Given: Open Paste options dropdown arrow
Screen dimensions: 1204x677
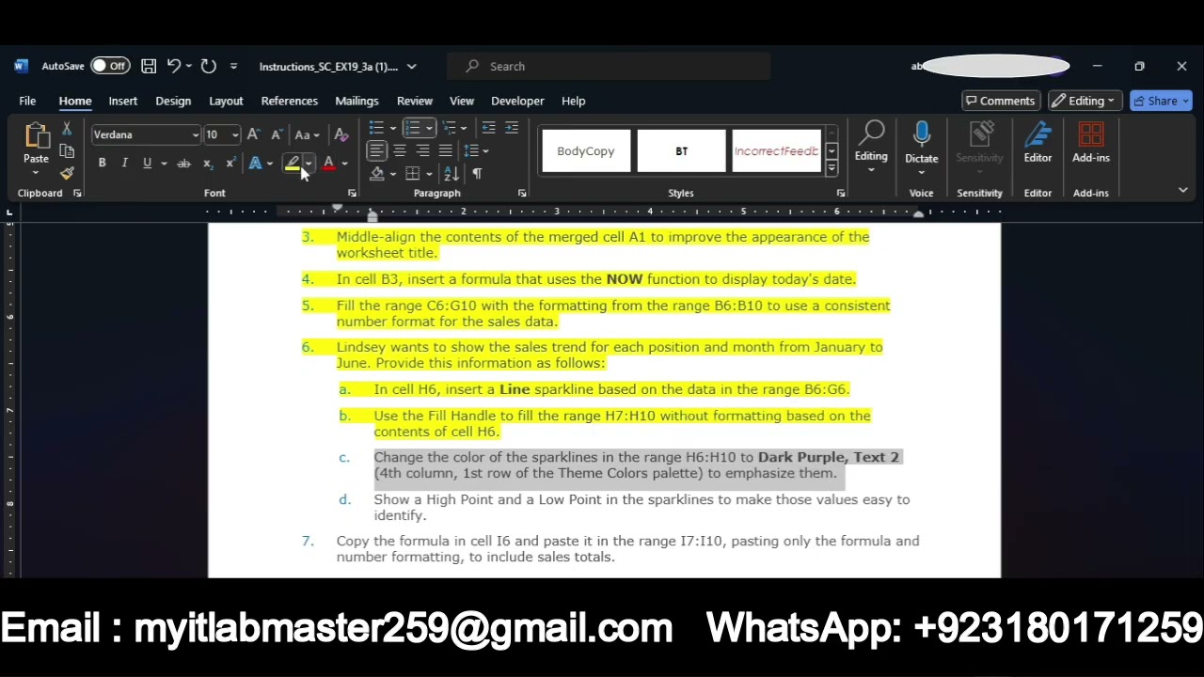Looking at the screenshot, I should (36, 172).
